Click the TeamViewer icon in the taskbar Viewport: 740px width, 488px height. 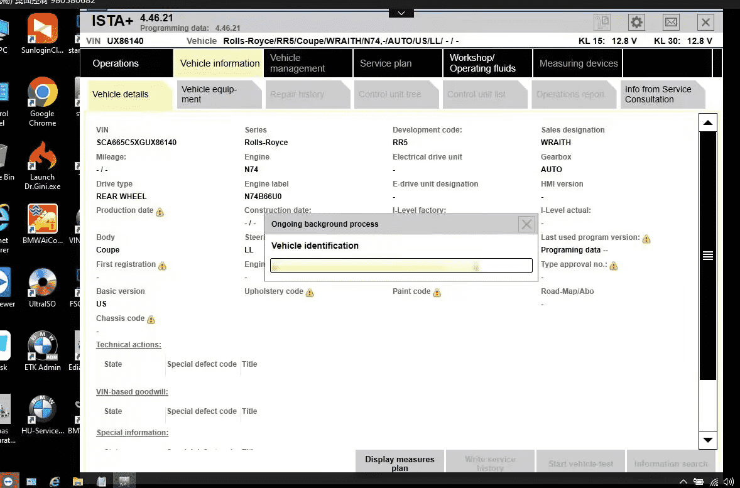9,481
